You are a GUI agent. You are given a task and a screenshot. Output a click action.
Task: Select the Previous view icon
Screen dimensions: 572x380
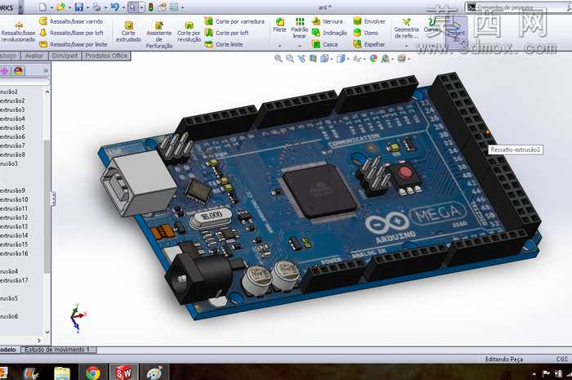pos(302,58)
